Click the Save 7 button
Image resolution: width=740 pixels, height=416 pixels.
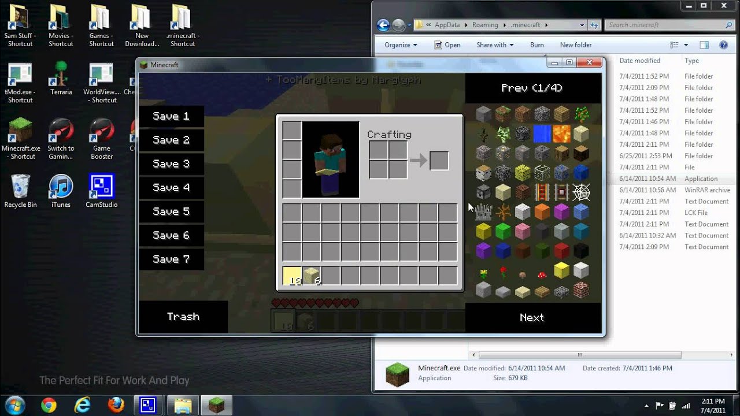click(171, 259)
